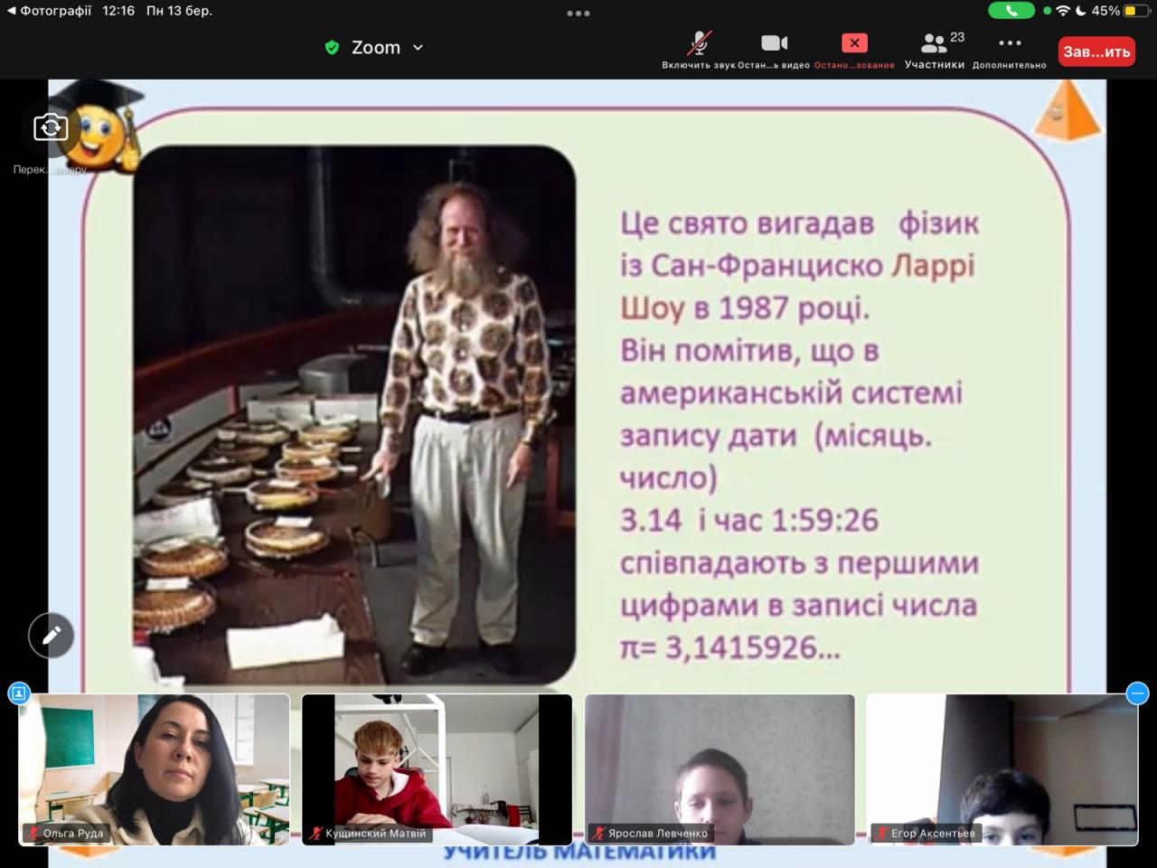The image size is (1157, 868).
Task: Stop screen sharing with red X button
Action: coord(854,43)
